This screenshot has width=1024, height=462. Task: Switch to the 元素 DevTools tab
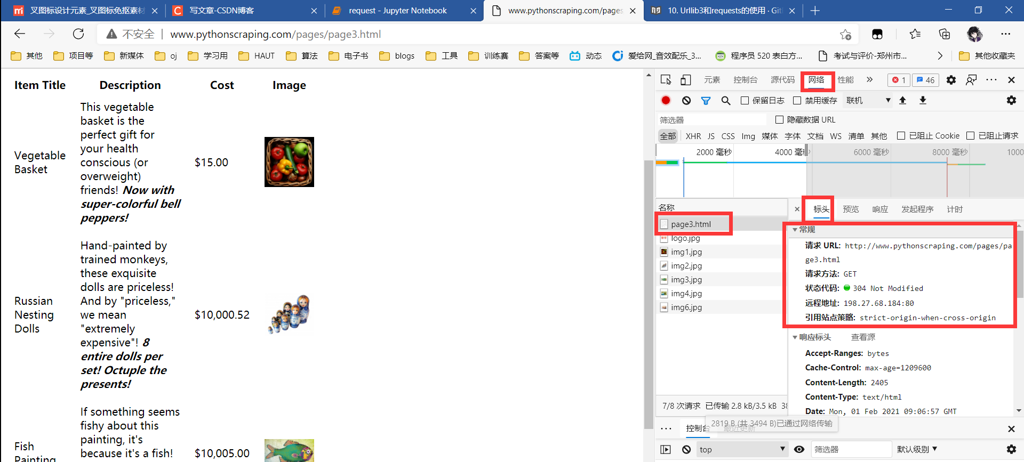(x=712, y=80)
